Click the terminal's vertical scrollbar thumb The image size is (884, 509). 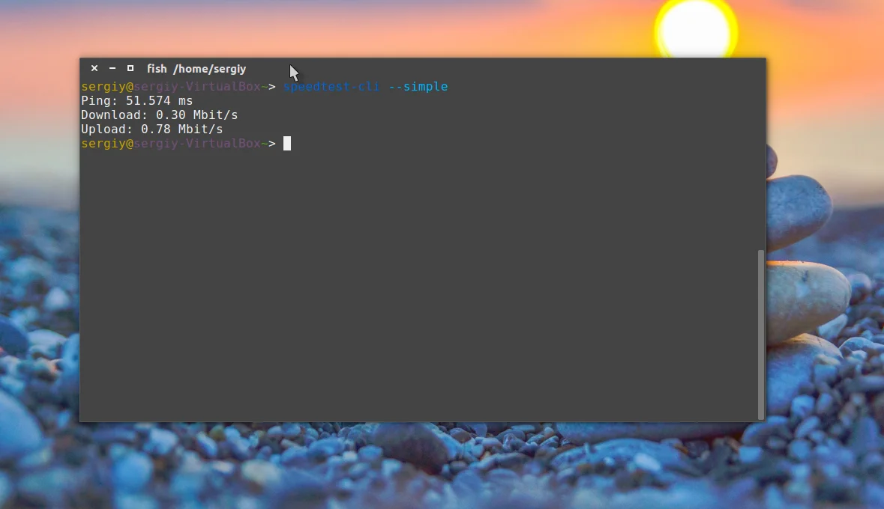point(761,335)
